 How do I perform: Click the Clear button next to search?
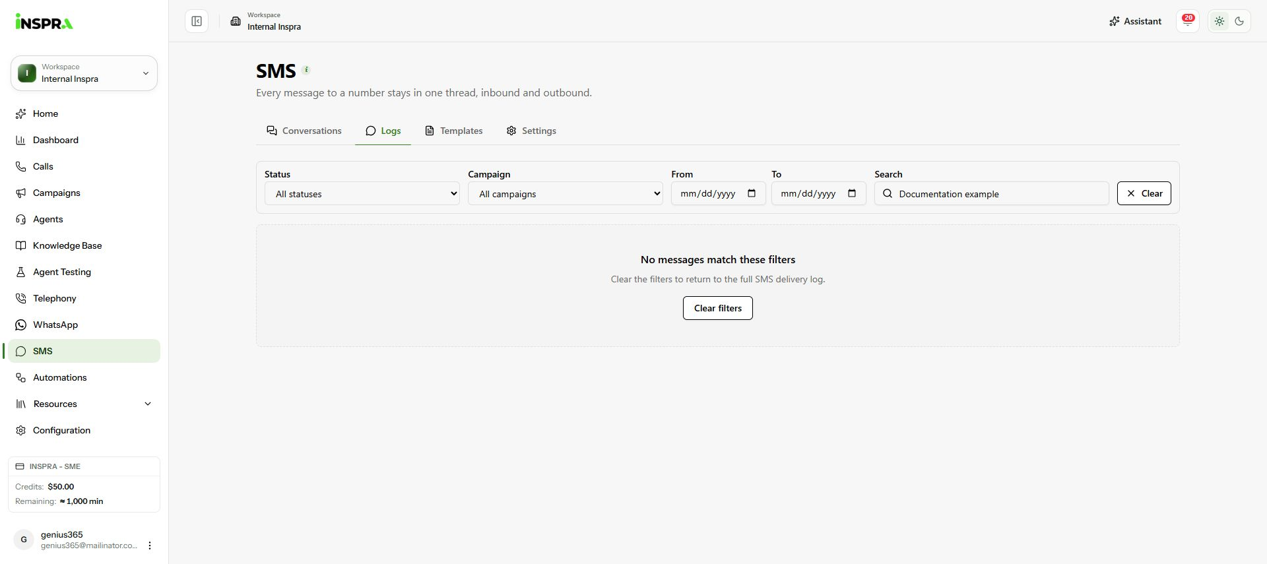tap(1144, 193)
